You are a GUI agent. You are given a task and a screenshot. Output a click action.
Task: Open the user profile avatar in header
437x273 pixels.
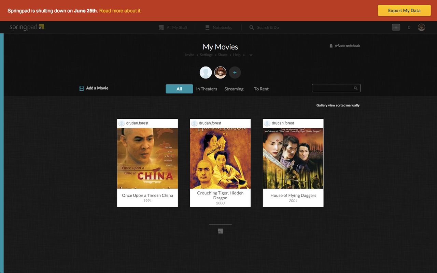pyautogui.click(x=422, y=27)
